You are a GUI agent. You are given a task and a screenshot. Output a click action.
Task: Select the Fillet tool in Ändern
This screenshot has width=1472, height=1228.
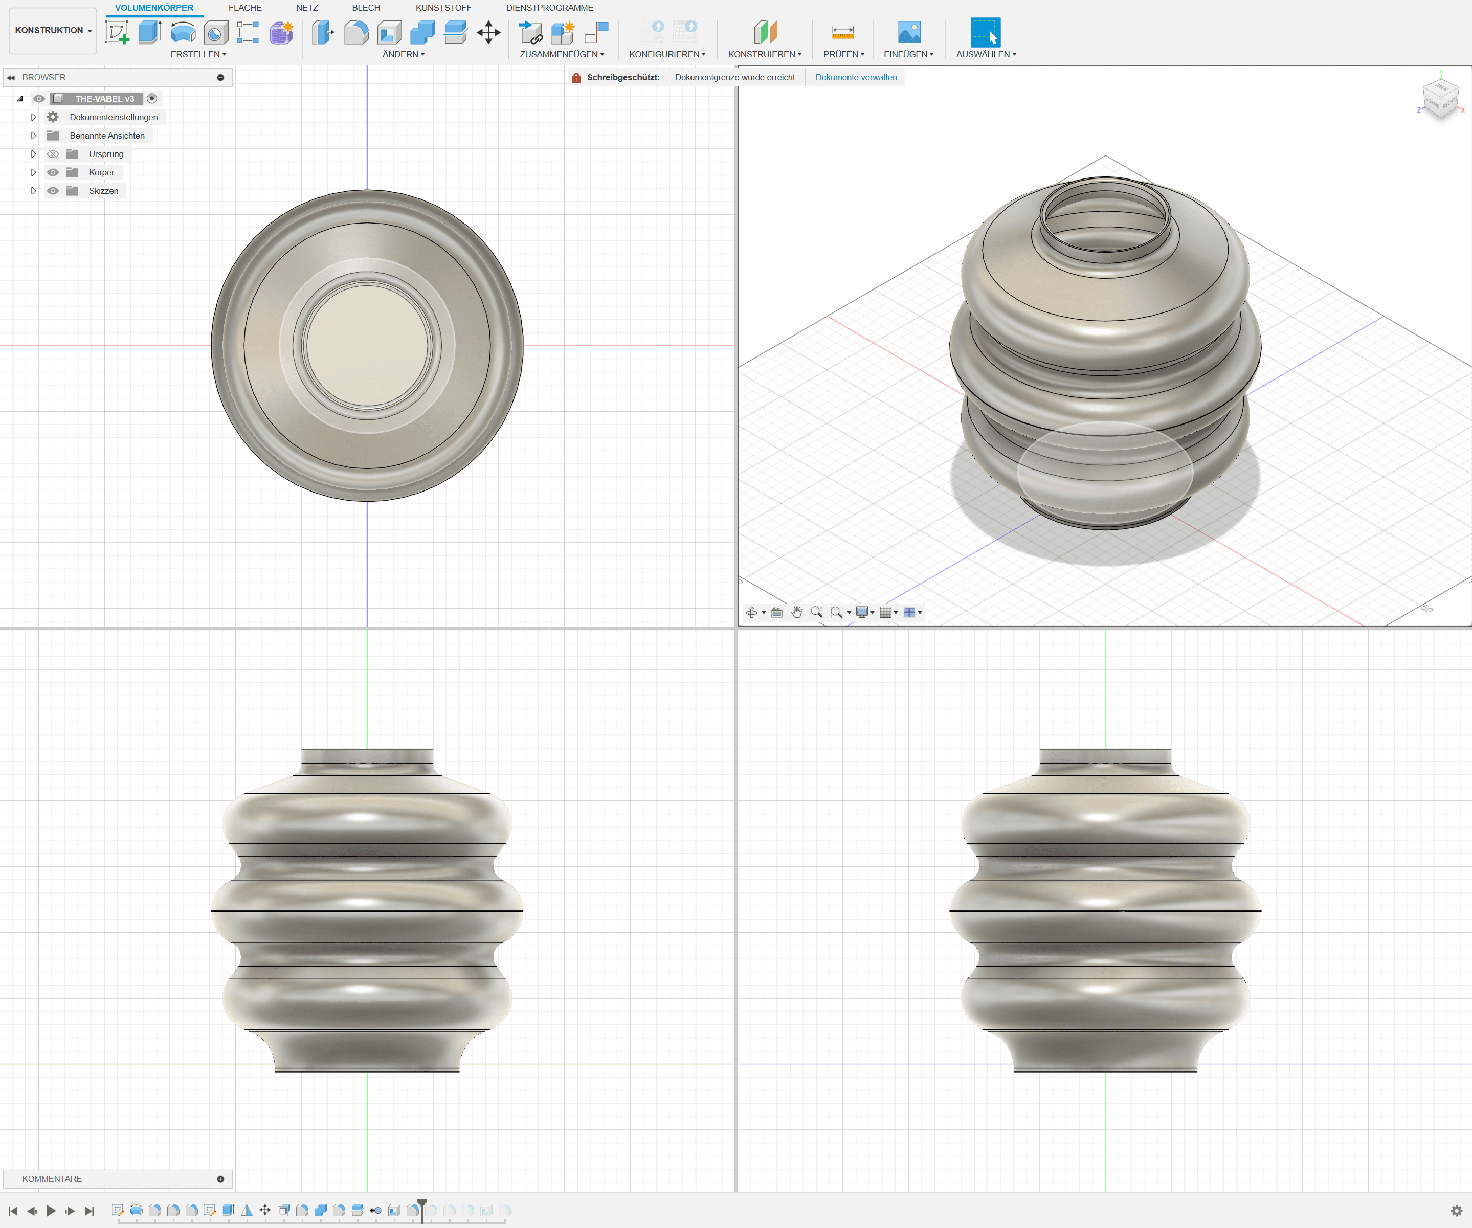click(356, 32)
